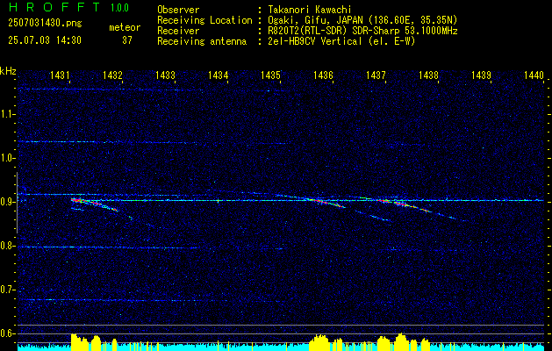Viewport: 552px width, 351px height.
Task: Click the meteor echo trace near 1431
Action: 95,204
